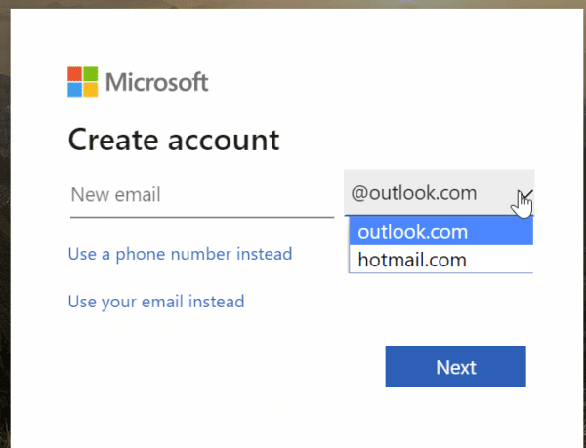Click Use a phone number instead
The width and height of the screenshot is (586, 448).
point(180,254)
